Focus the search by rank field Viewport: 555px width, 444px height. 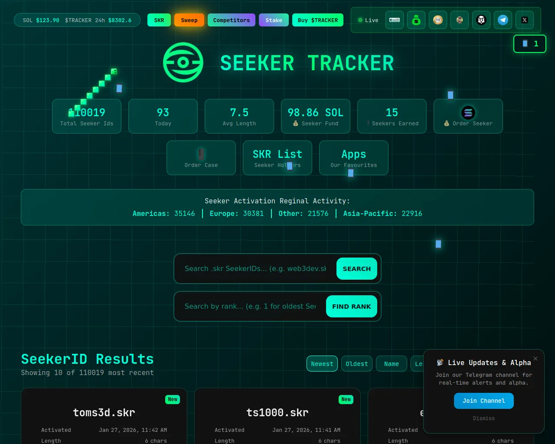[251, 307]
